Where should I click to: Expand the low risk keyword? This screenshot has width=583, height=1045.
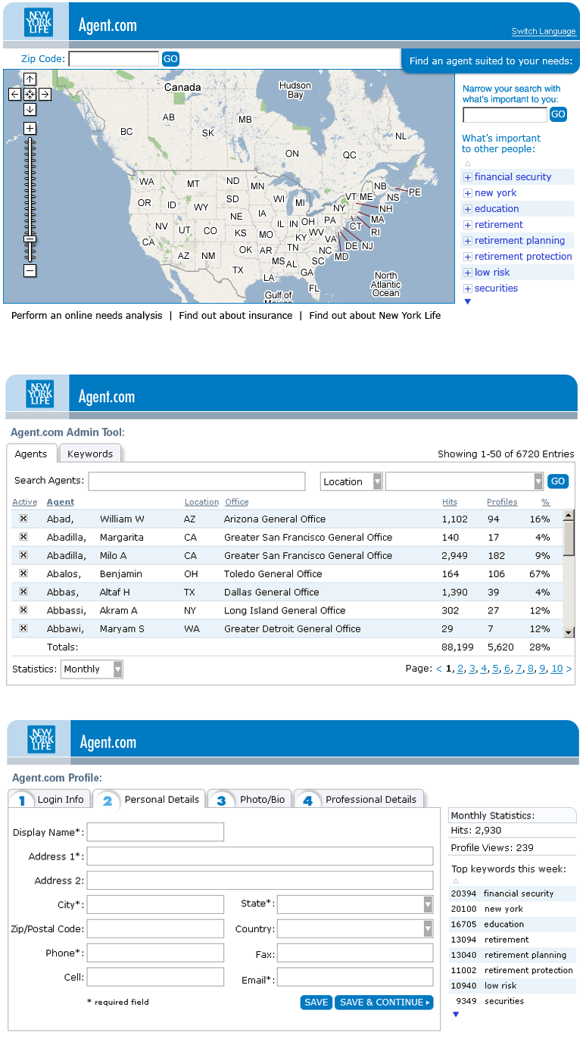tap(467, 273)
